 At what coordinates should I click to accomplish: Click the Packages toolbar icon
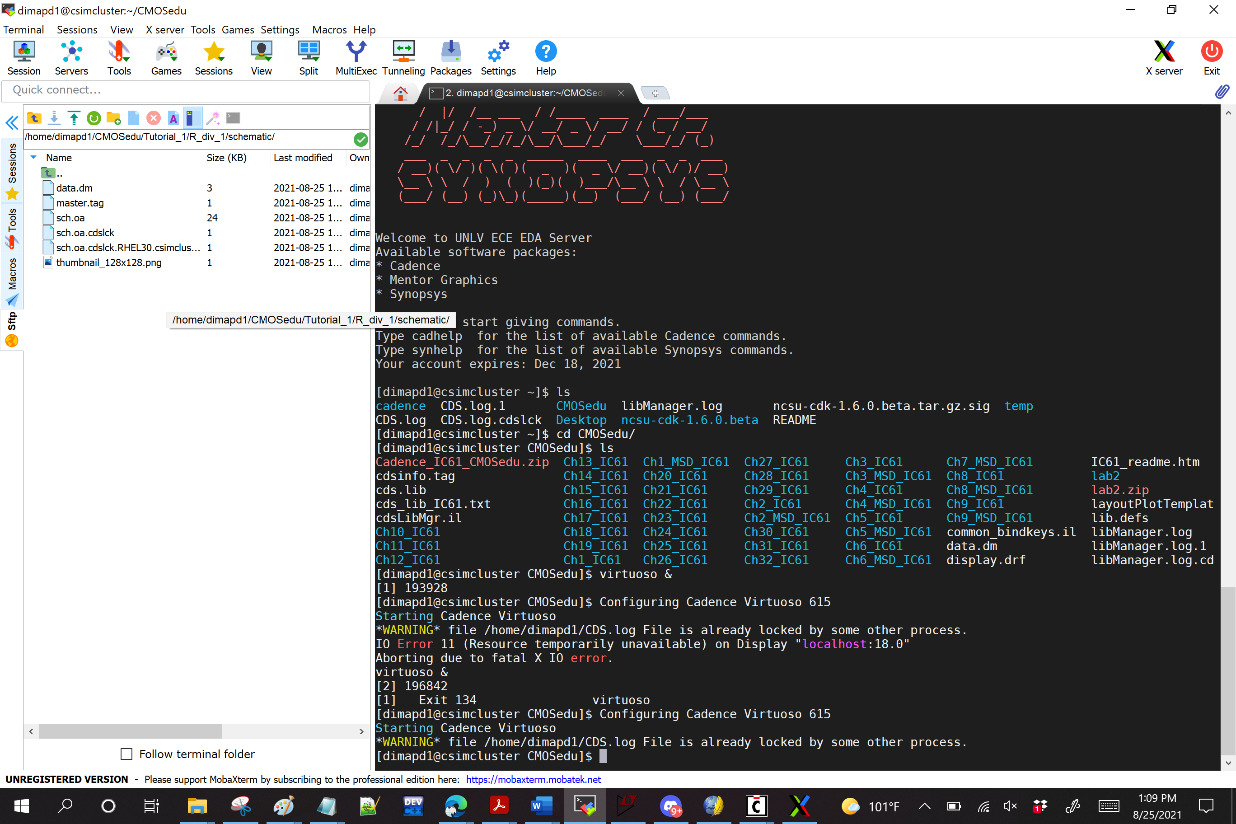tap(450, 58)
